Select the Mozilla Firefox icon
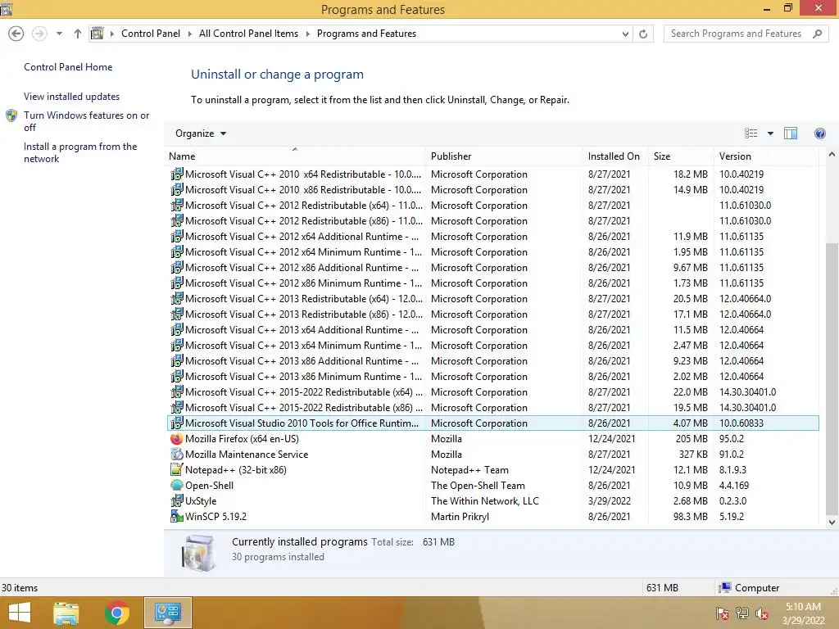This screenshot has height=629, width=839. [x=176, y=439]
